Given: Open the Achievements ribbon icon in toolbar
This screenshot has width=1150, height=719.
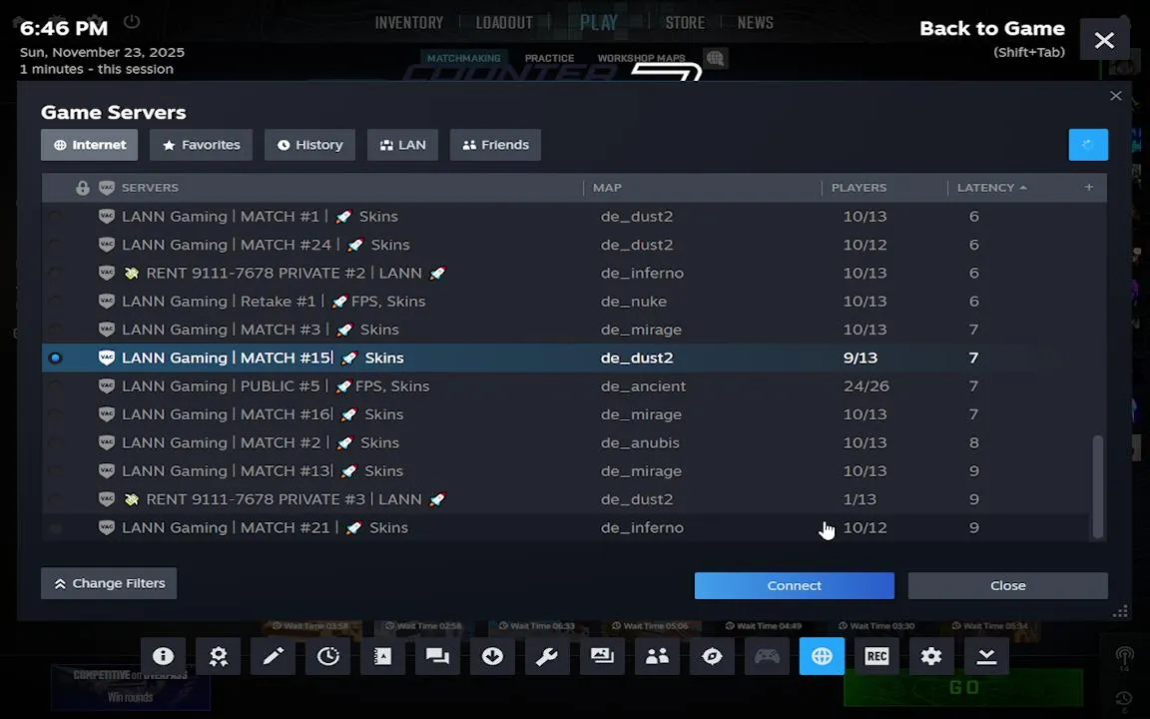Looking at the screenshot, I should [x=218, y=656].
